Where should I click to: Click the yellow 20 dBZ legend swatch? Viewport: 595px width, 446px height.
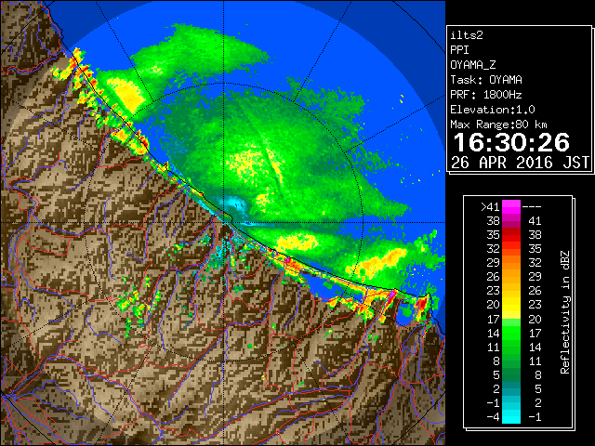(511, 305)
